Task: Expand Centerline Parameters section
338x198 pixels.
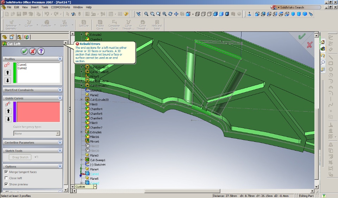Action: coord(60,143)
